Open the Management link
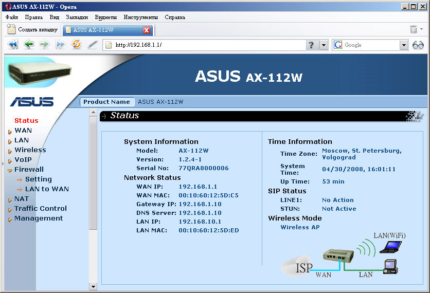 pos(39,218)
